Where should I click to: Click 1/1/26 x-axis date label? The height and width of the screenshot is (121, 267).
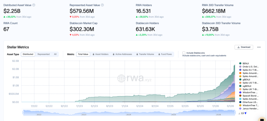(x=215, y=106)
